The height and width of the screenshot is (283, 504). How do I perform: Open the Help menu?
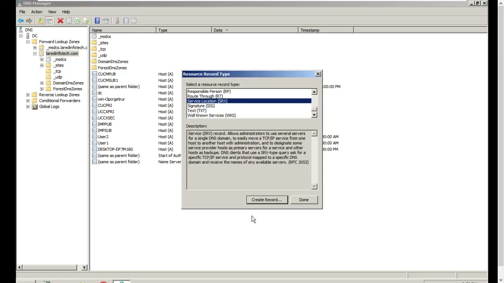pyautogui.click(x=66, y=12)
